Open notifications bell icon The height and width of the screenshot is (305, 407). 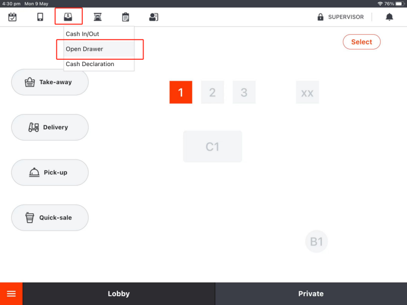[x=389, y=17]
